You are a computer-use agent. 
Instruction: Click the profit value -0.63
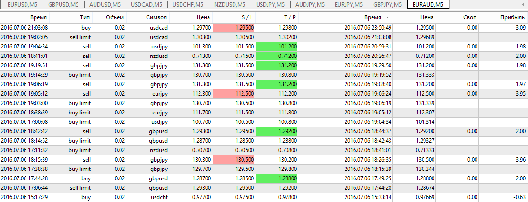(518, 197)
